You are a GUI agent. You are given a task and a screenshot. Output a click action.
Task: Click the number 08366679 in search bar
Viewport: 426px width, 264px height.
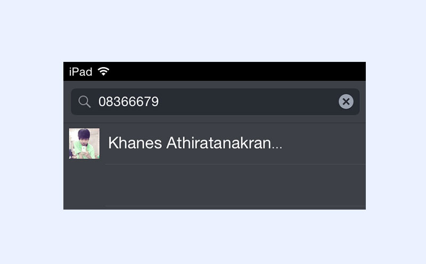pos(128,102)
